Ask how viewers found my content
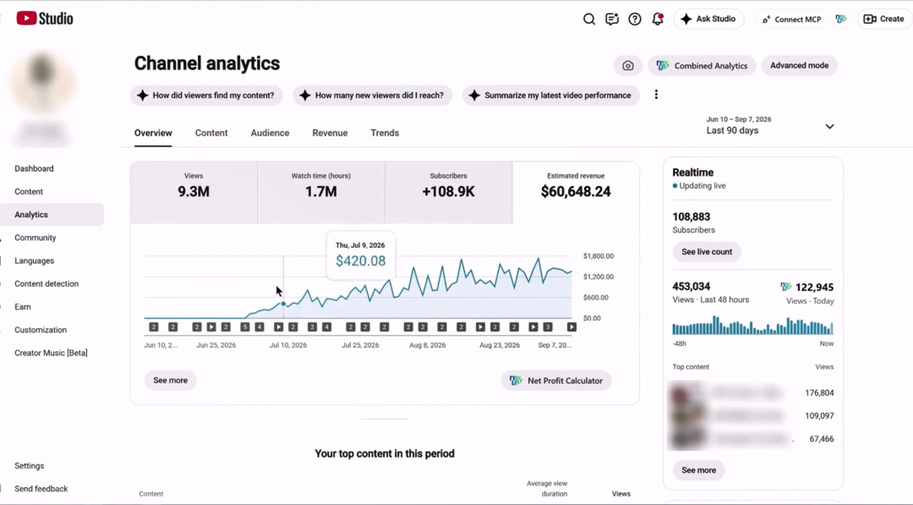The width and height of the screenshot is (913, 505). 206,96
